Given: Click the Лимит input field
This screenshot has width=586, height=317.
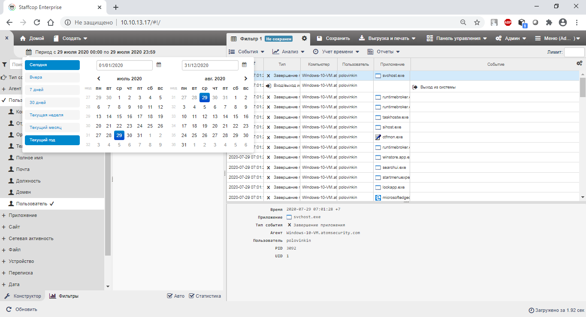Looking at the screenshot, I should click(x=574, y=52).
